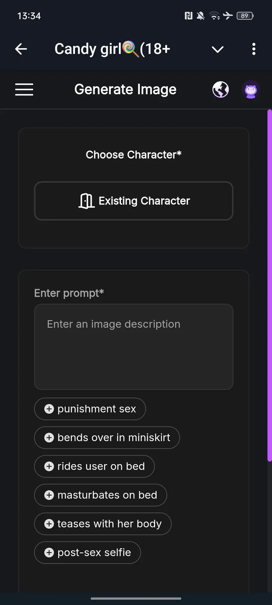Click plus icon on "masturbates on bed" chip
This screenshot has height=605, width=272.
click(49, 495)
